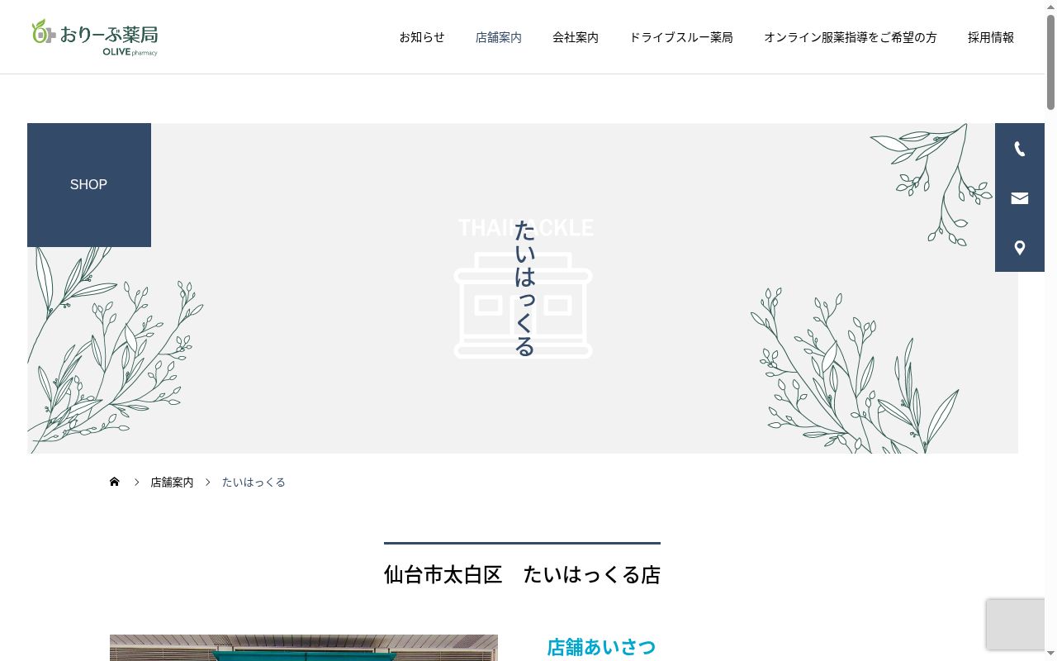Click the vertical たいはっくる banner title
Viewport: 1057px width, 661px height.
(524, 288)
